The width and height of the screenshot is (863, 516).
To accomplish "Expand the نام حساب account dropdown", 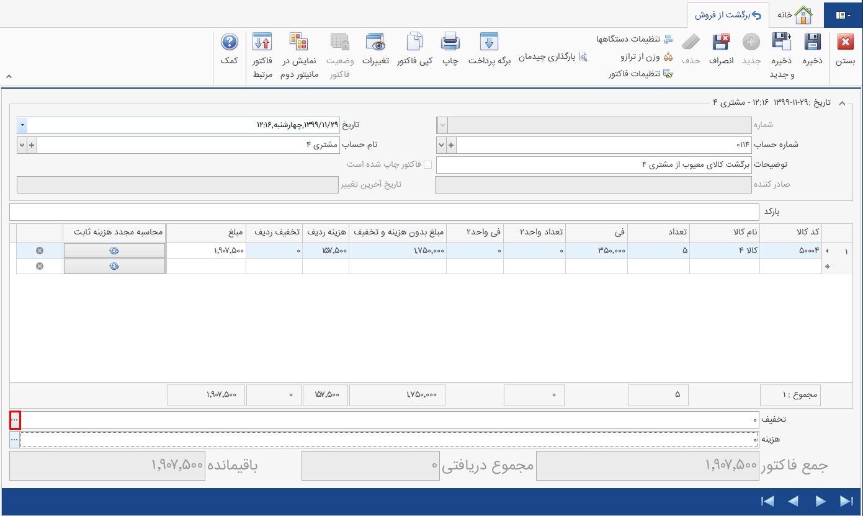I will [x=22, y=145].
